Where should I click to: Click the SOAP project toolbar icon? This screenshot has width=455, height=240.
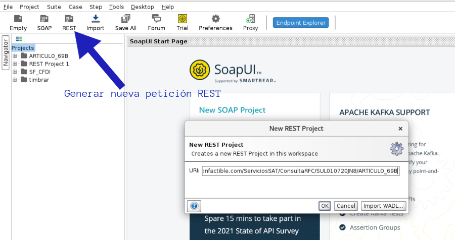(x=44, y=23)
